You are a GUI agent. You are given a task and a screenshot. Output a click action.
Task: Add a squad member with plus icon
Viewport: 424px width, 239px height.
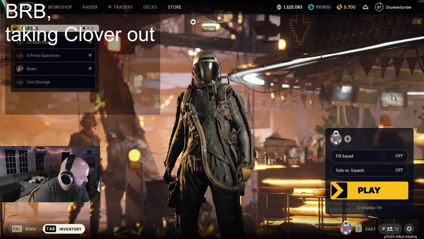pos(347,139)
